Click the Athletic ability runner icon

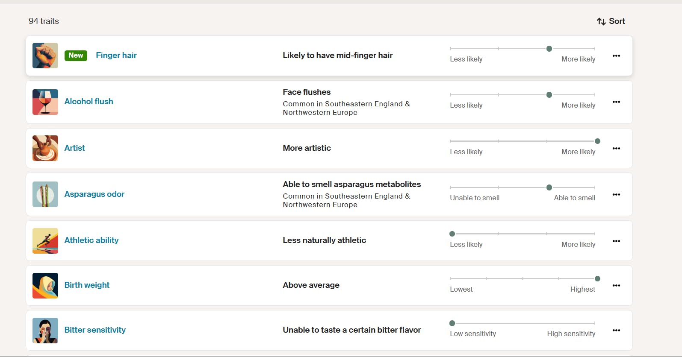45,241
